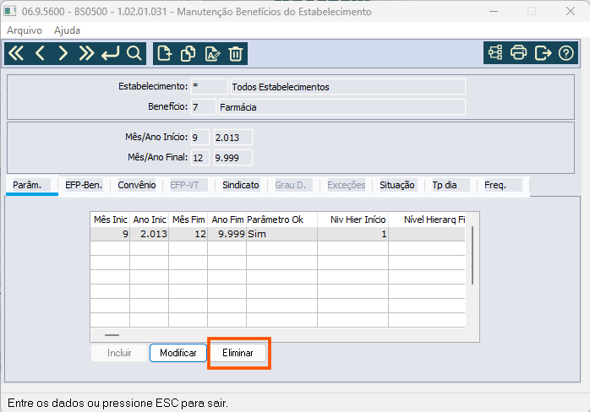Click the grid cell 9.999 in first row

[227, 234]
